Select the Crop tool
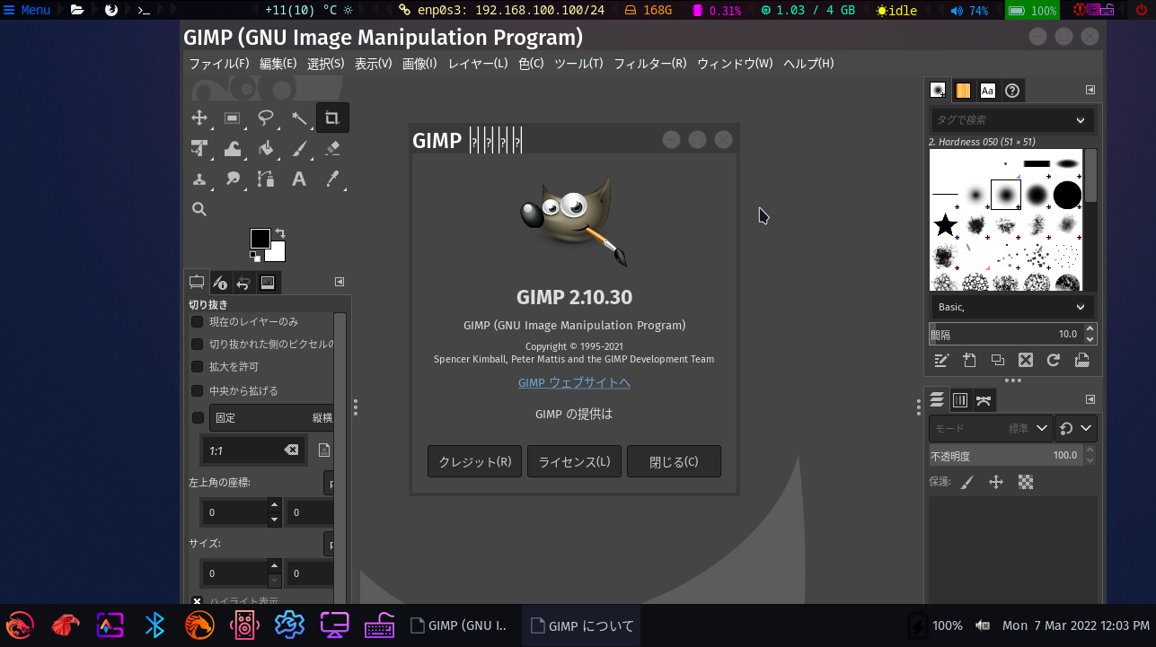This screenshot has width=1156, height=647. [332, 118]
